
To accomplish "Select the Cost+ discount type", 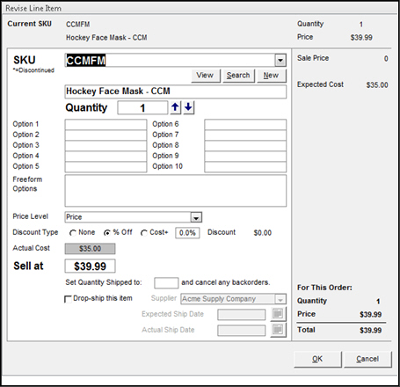I will 143,233.
